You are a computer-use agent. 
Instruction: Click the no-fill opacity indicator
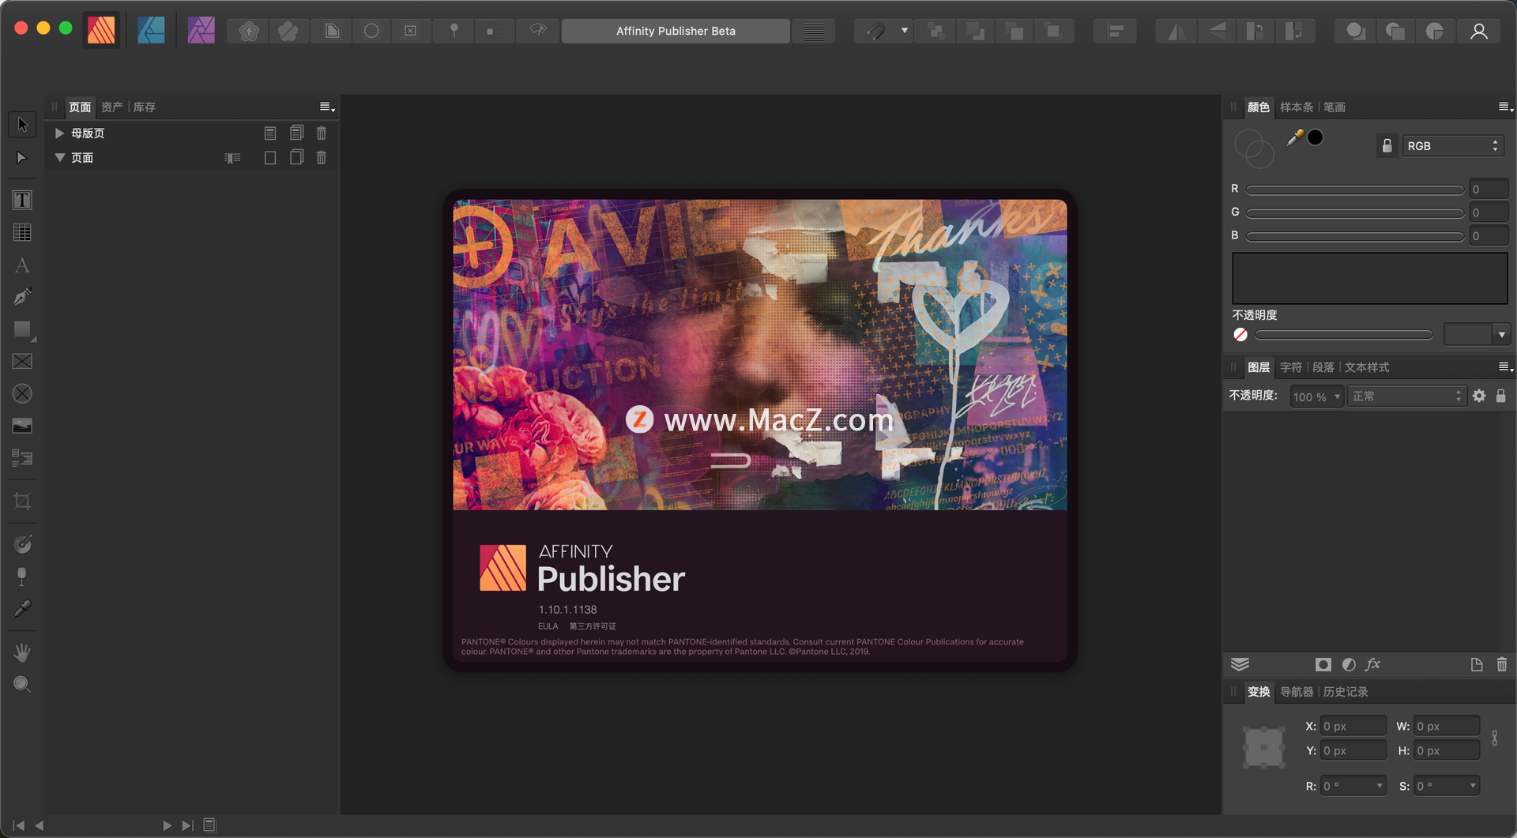point(1240,335)
